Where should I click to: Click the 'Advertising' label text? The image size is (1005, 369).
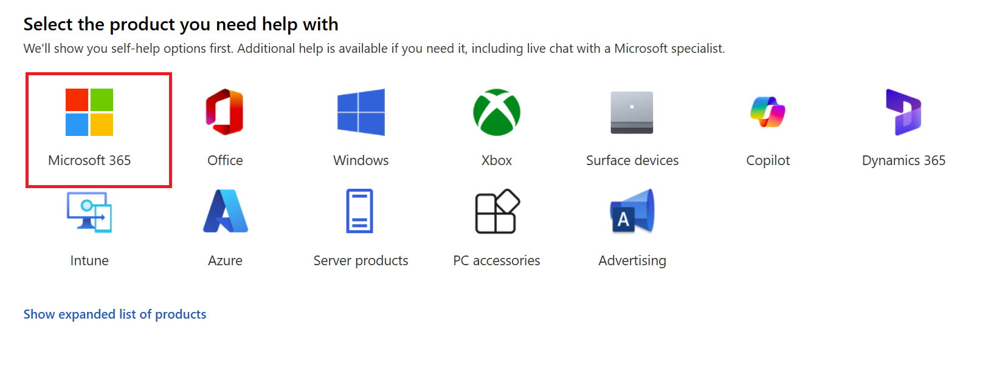(632, 261)
